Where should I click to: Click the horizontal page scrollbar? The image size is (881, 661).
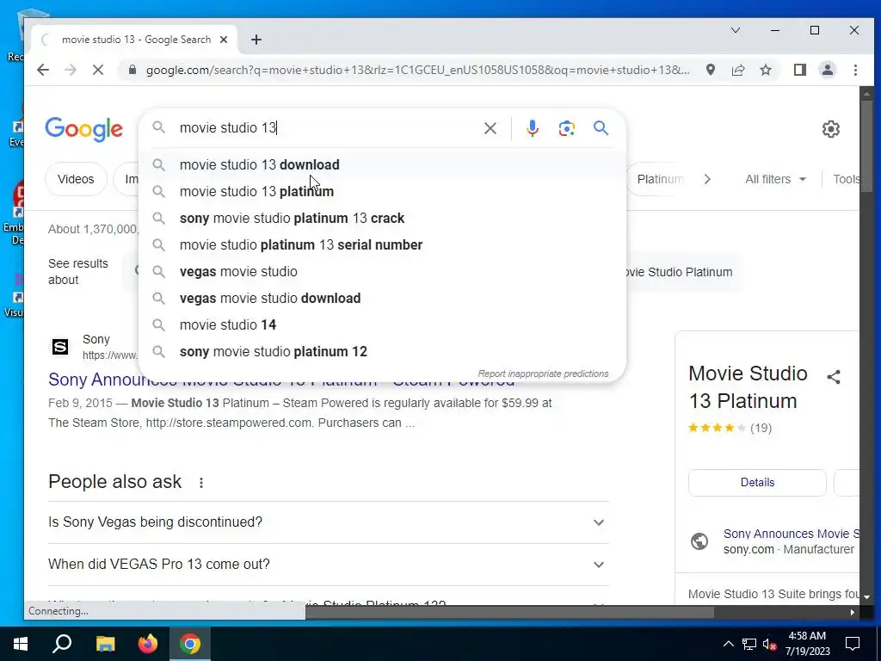(x=509, y=612)
